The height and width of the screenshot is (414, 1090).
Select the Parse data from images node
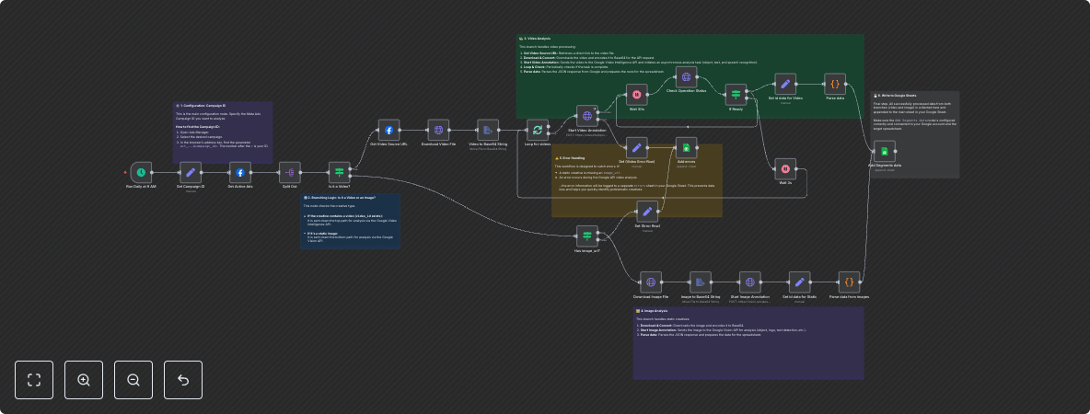[849, 282]
